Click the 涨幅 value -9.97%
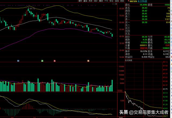The height and width of the screenshot is (118, 172). coord(144,42)
